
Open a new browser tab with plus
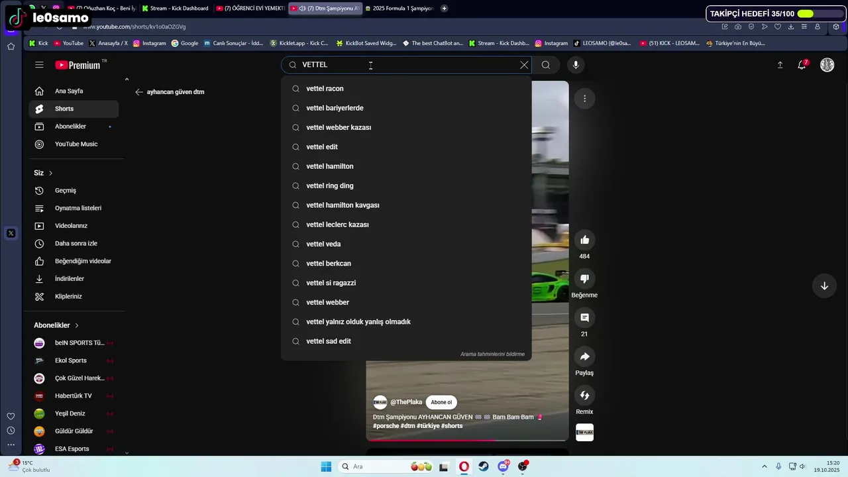[444, 8]
